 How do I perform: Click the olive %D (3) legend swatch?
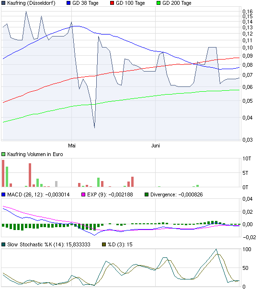pos(104,244)
